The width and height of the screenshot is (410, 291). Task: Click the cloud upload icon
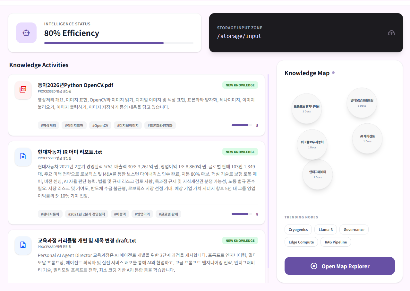[391, 33]
